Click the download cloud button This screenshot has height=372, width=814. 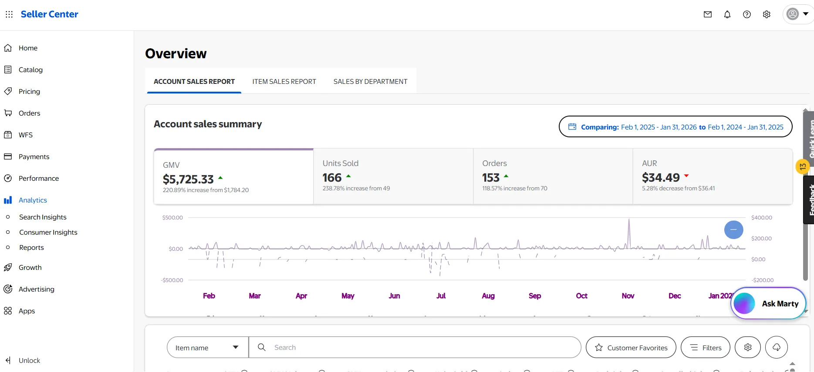tap(777, 347)
